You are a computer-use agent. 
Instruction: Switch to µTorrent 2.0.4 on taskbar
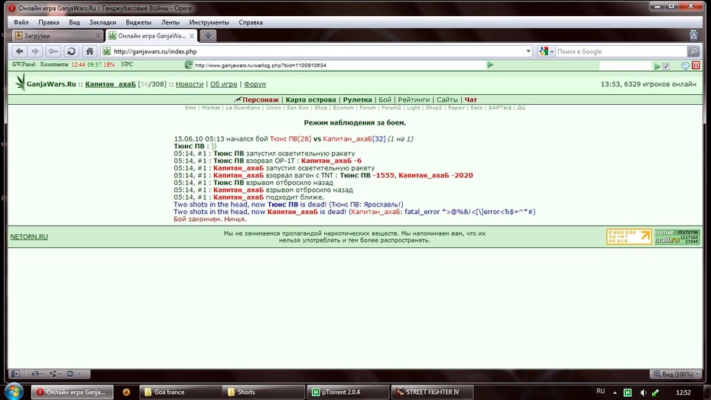pyautogui.click(x=348, y=392)
